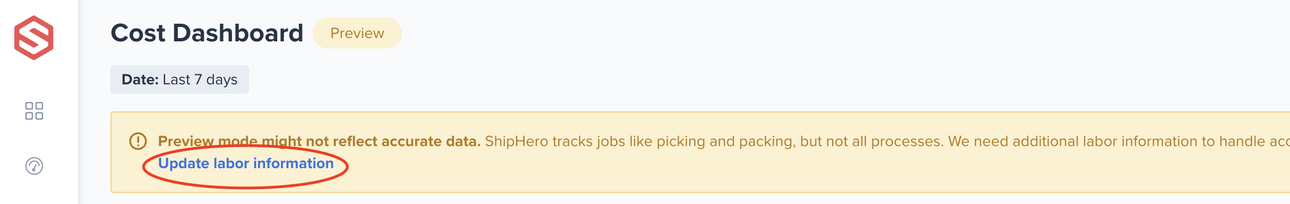Select the speedometer gauge sidebar icon
Image resolution: width=1290 pixels, height=204 pixels.
tap(34, 166)
